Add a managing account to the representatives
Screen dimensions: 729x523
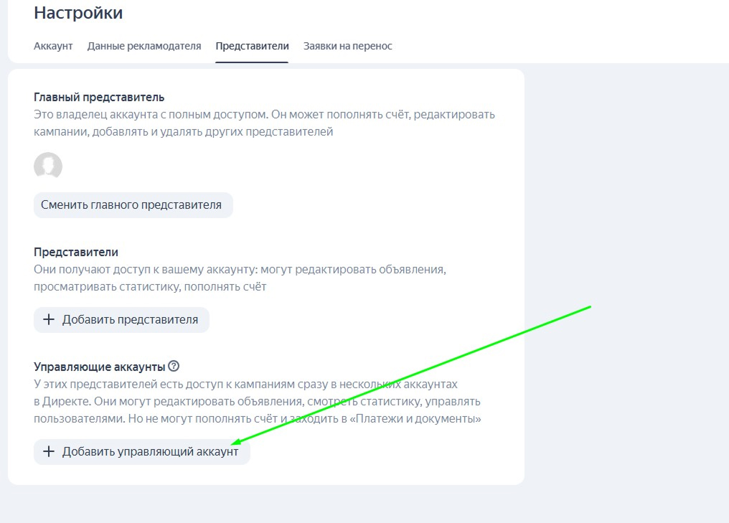[141, 453]
